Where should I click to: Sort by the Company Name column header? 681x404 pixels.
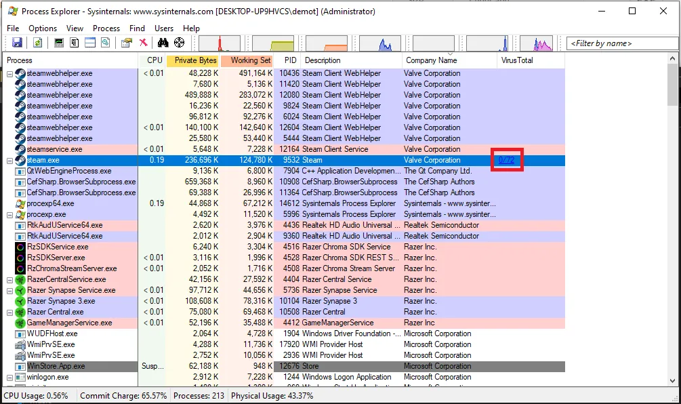tap(449, 60)
